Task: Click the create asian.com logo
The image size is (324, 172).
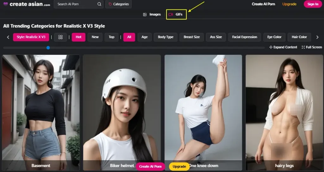Action: click(27, 4)
